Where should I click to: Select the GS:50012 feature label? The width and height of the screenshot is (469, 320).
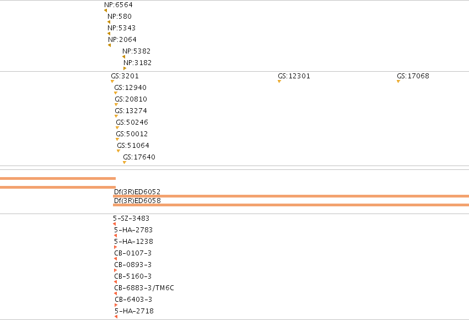(x=132, y=134)
